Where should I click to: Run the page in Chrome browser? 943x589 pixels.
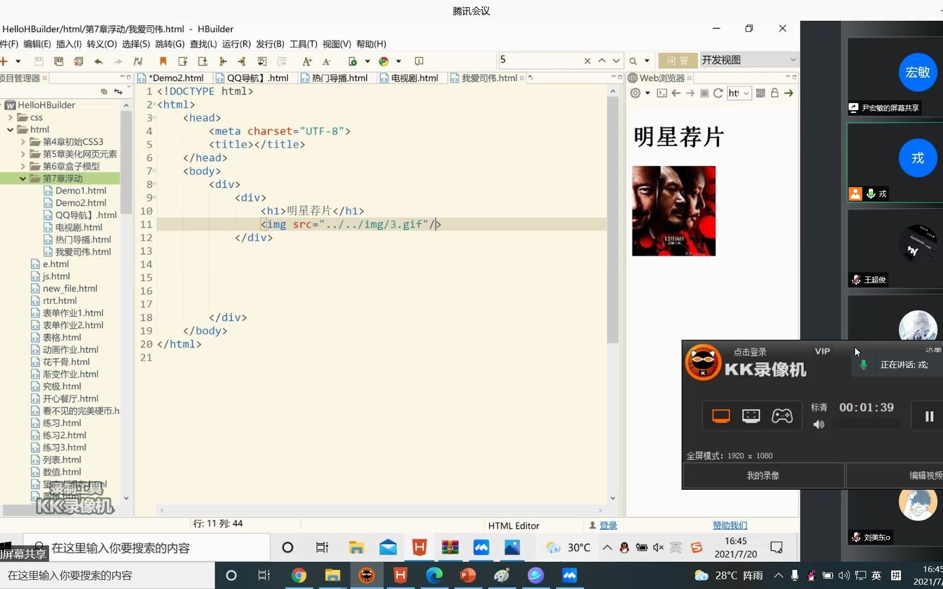pos(384,61)
